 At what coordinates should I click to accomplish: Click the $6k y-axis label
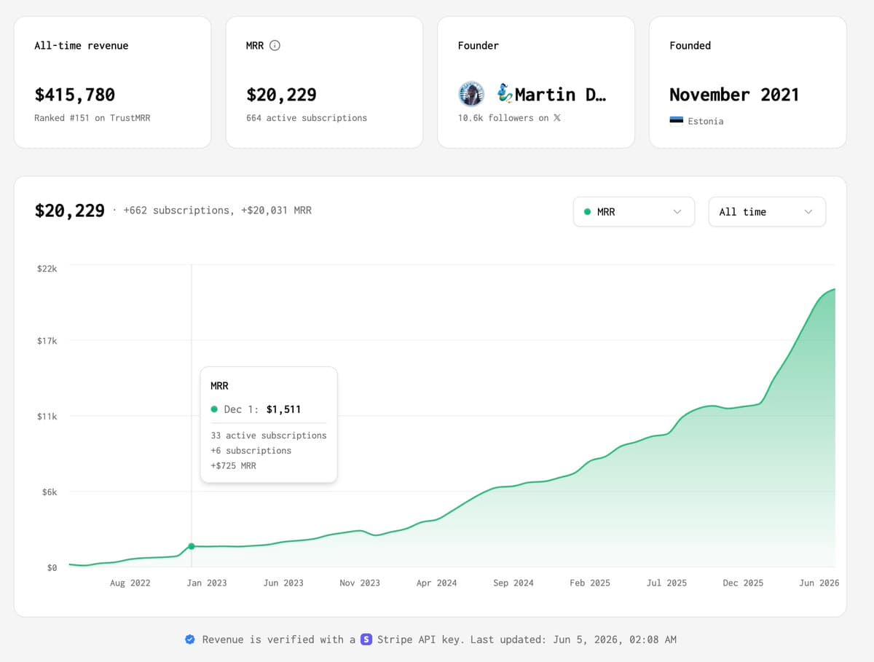tap(50, 492)
